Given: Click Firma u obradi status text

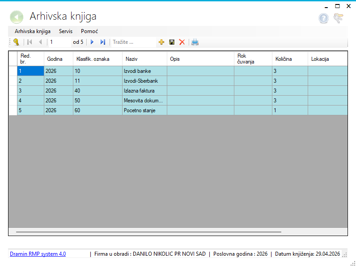Looking at the screenshot, I should coord(150,254).
